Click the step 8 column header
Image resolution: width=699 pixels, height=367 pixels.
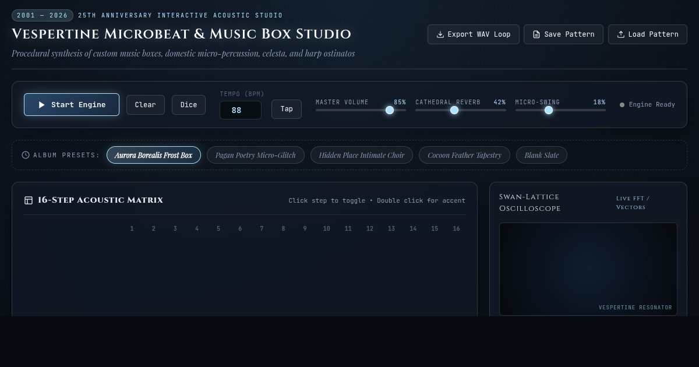(x=284, y=229)
